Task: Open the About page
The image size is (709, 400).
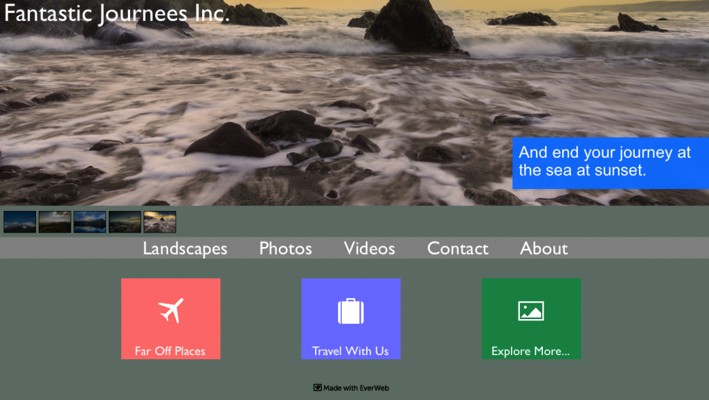Action: point(544,248)
